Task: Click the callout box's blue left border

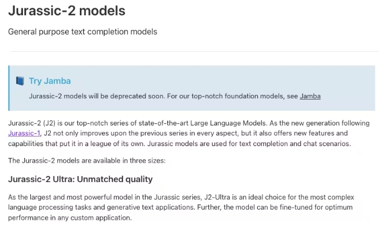Action: (9, 88)
